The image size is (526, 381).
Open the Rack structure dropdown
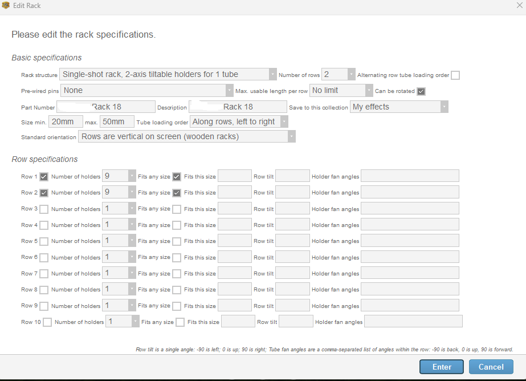[168, 75]
